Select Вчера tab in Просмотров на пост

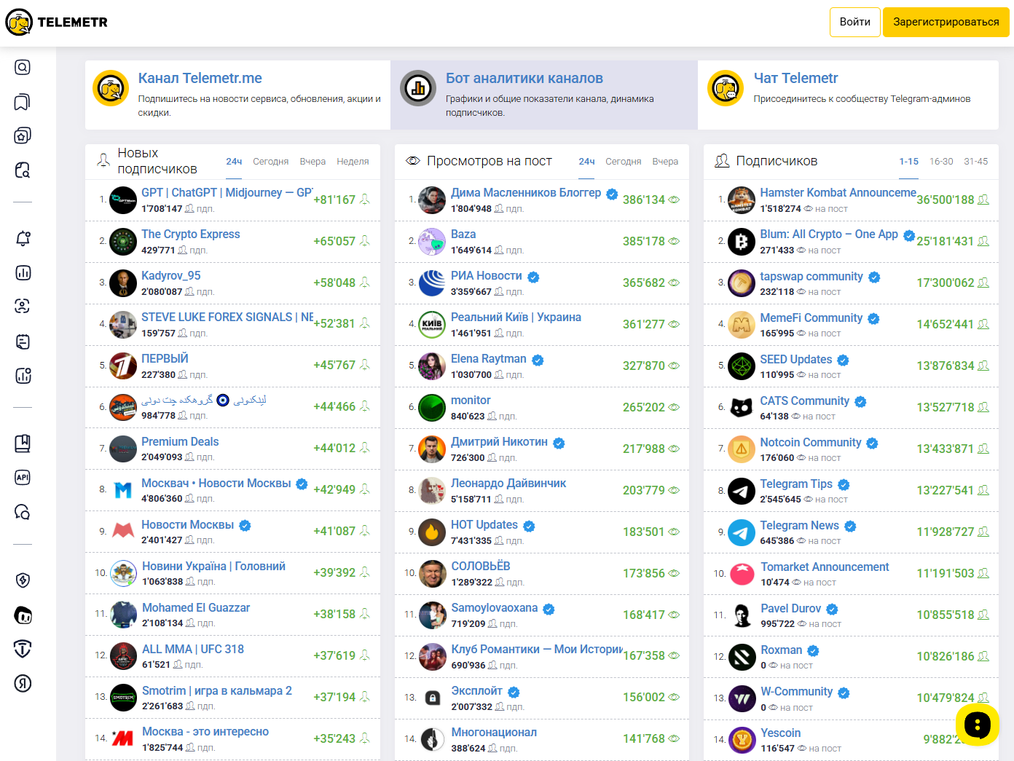point(665,162)
